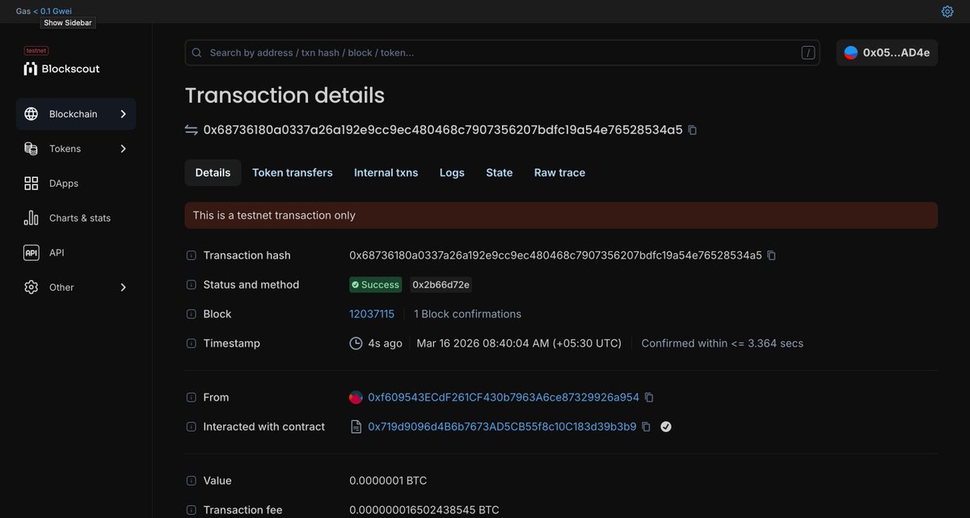Click the Charts & stats bar icon
The height and width of the screenshot is (518, 970).
tap(32, 218)
